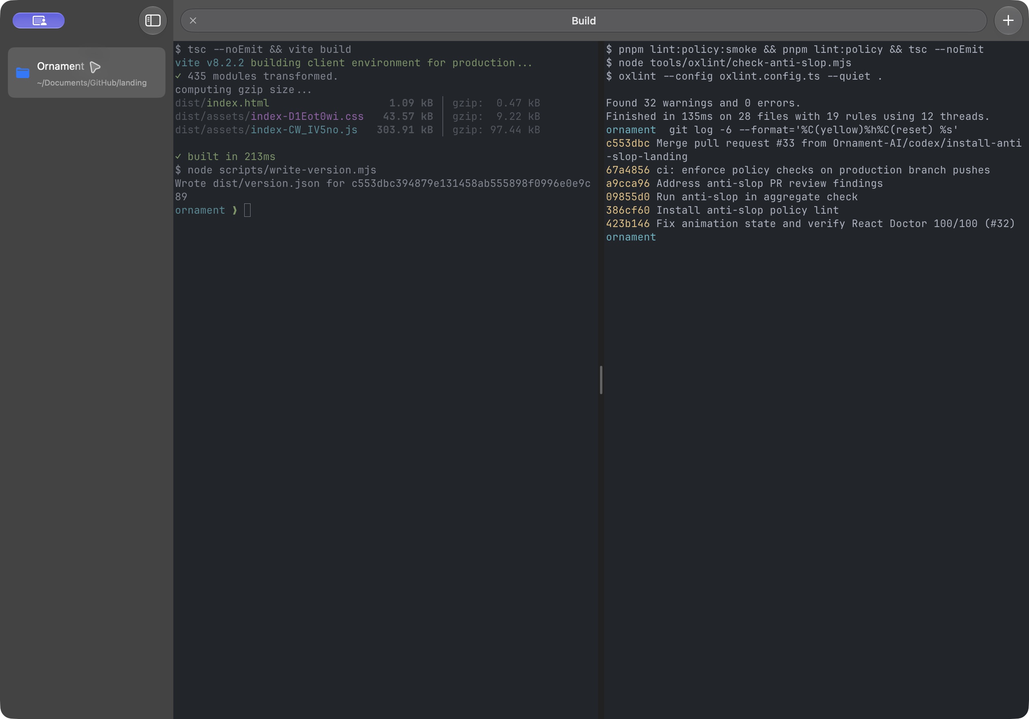Close the Build tab
The image size is (1029, 719).
193,20
